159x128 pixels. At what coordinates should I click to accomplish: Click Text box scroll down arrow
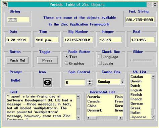pos(78,117)
